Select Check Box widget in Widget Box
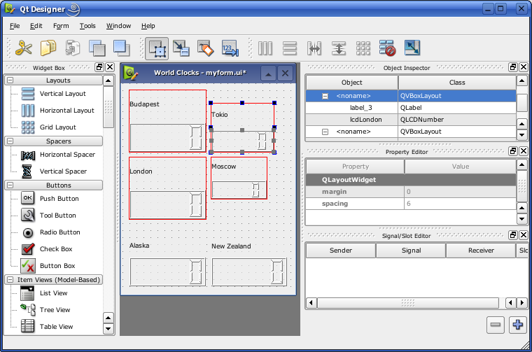The width and height of the screenshot is (532, 352). (x=46, y=249)
